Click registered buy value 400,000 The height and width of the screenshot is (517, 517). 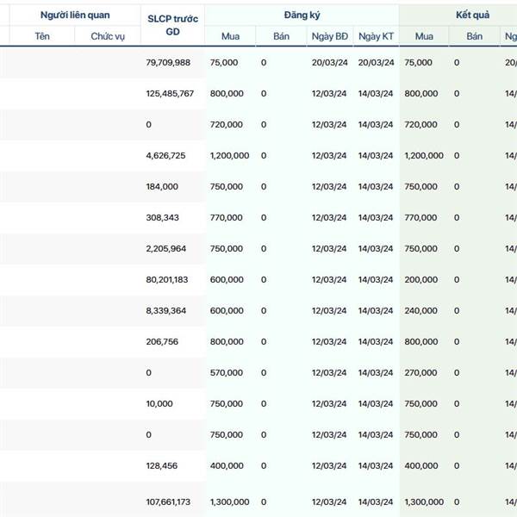227,465
